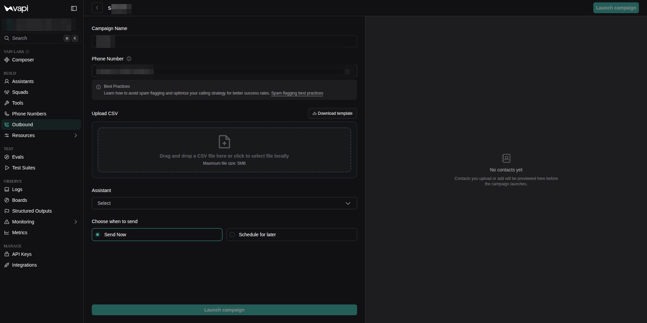Open the Composer page
Screen dimensions: 647x323
(41, 60)
